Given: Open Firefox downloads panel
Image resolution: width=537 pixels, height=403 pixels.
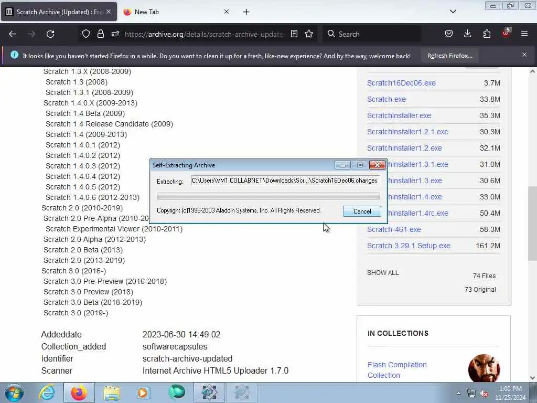Looking at the screenshot, I should pos(467,34).
